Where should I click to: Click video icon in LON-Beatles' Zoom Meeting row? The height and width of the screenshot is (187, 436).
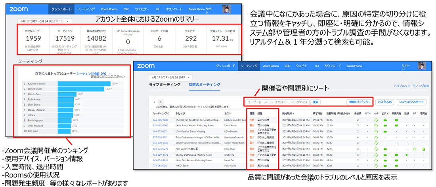click(385, 131)
